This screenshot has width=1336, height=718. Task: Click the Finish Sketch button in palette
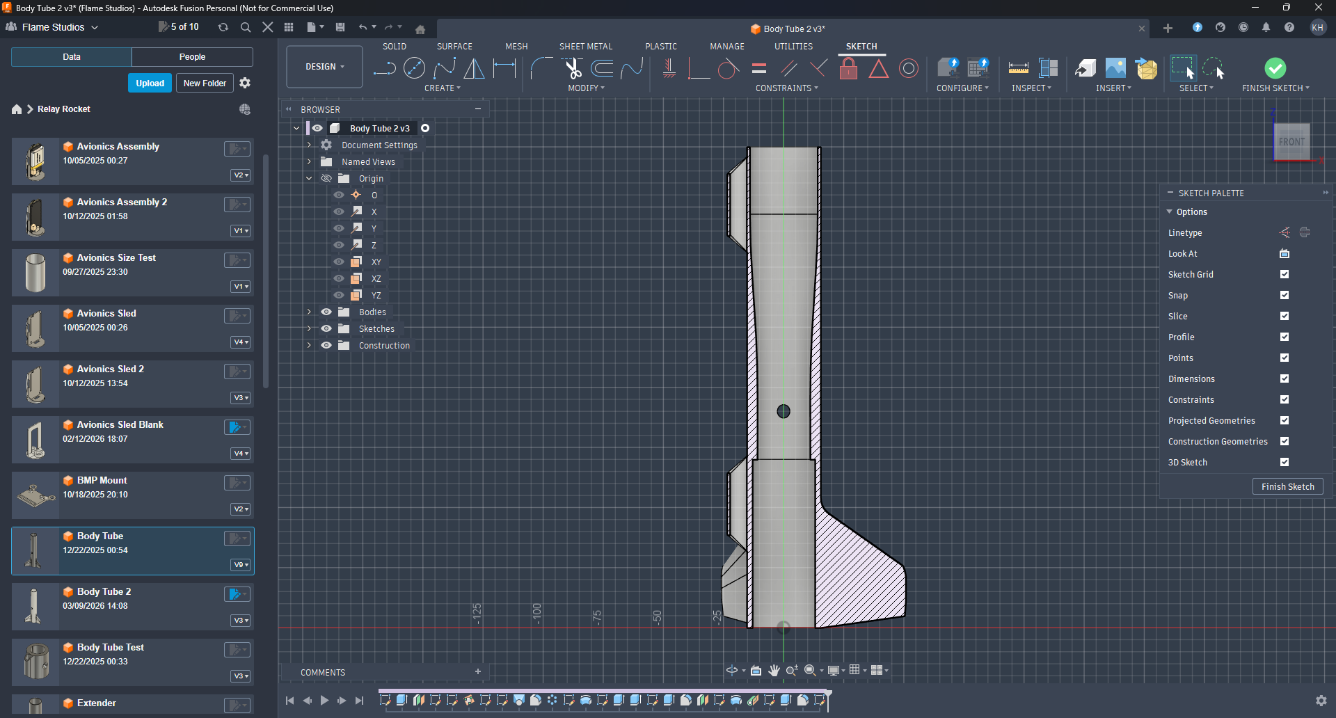click(x=1287, y=487)
